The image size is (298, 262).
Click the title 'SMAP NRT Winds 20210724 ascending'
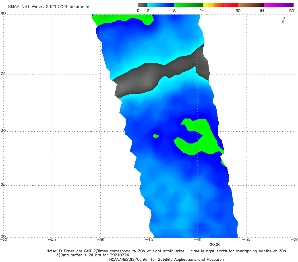[49, 7]
